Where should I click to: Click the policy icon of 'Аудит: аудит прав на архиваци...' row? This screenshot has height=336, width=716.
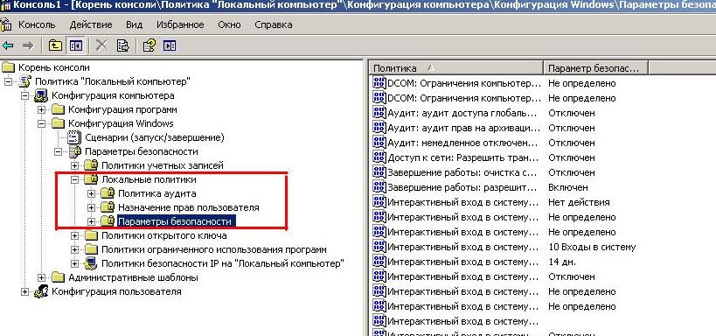pyautogui.click(x=379, y=127)
